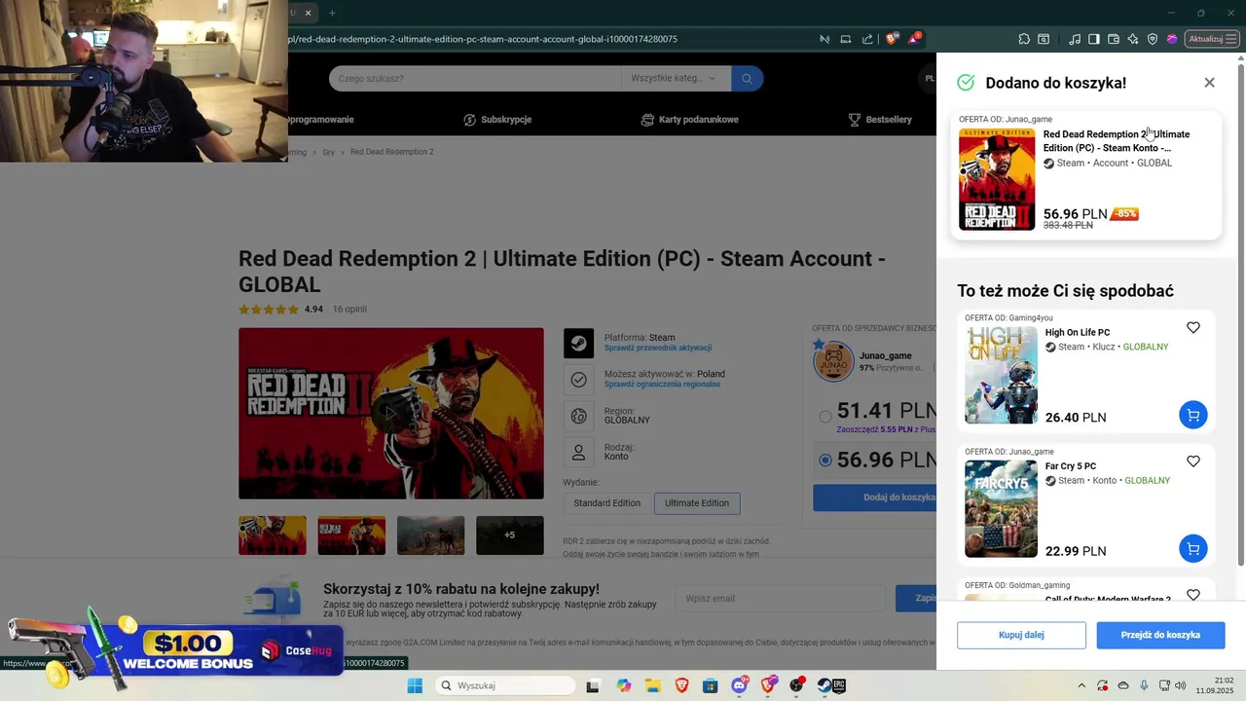Open Sprawdź ograniczenia regionalne link
This screenshot has width=1246, height=701.
[662, 385]
